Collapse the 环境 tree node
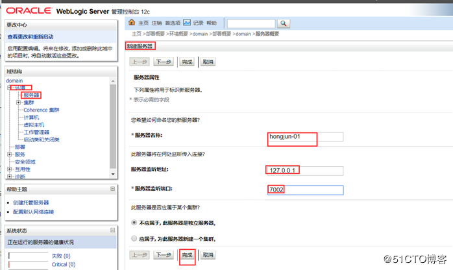Viewport: 453px width, 270px height. tap(9, 88)
